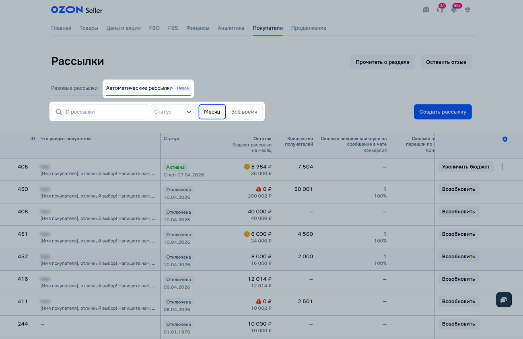Focus the ID рассылки search field
Viewport: 523px width, 339px height.
tap(100, 112)
